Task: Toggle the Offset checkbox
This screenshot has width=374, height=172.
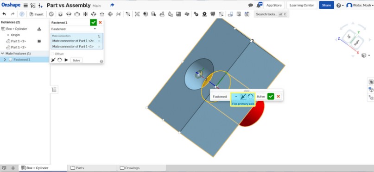Action: [x=52, y=54]
